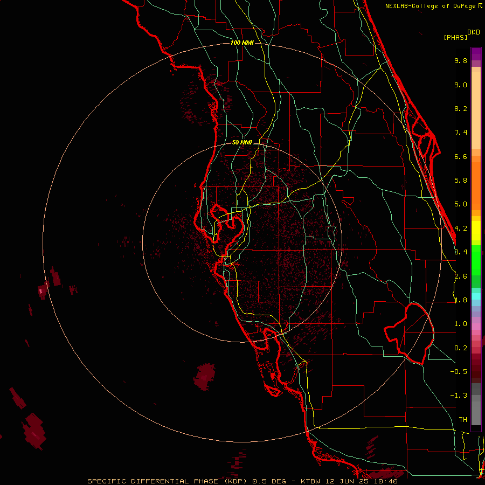Click the 10:46 timestamp

pos(386,481)
